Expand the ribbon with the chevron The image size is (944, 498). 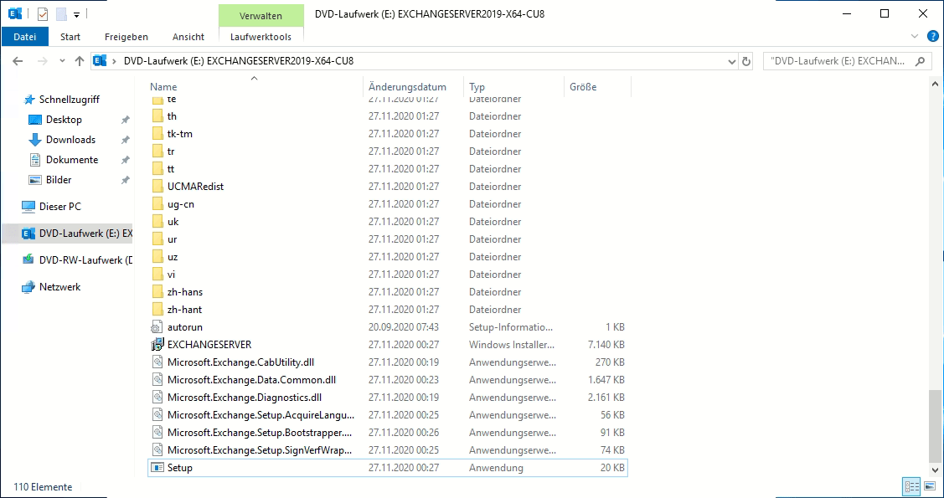tap(915, 37)
